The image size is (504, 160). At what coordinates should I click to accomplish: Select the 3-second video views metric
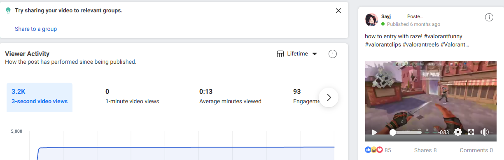click(40, 97)
